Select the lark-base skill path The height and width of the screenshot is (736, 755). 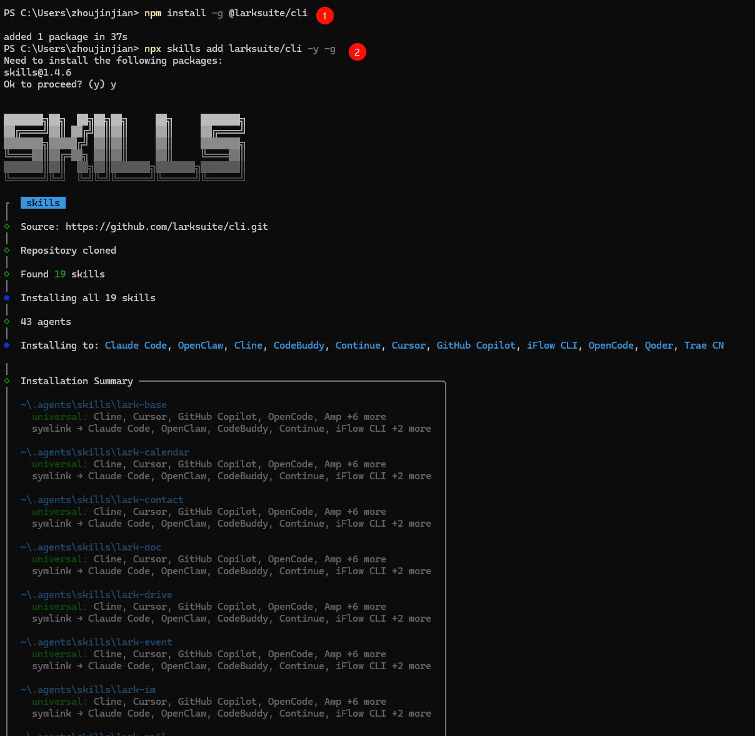[x=94, y=405]
